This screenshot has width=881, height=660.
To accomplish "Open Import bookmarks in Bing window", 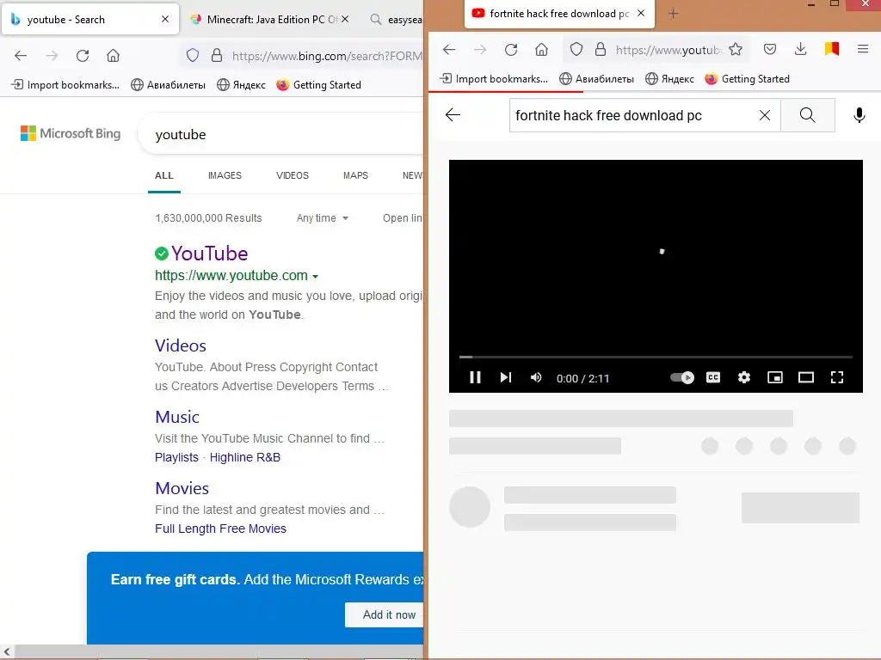I will 65,85.
